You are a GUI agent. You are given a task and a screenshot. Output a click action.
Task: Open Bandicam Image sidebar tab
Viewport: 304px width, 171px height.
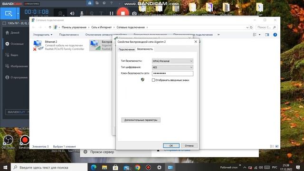click(17, 66)
